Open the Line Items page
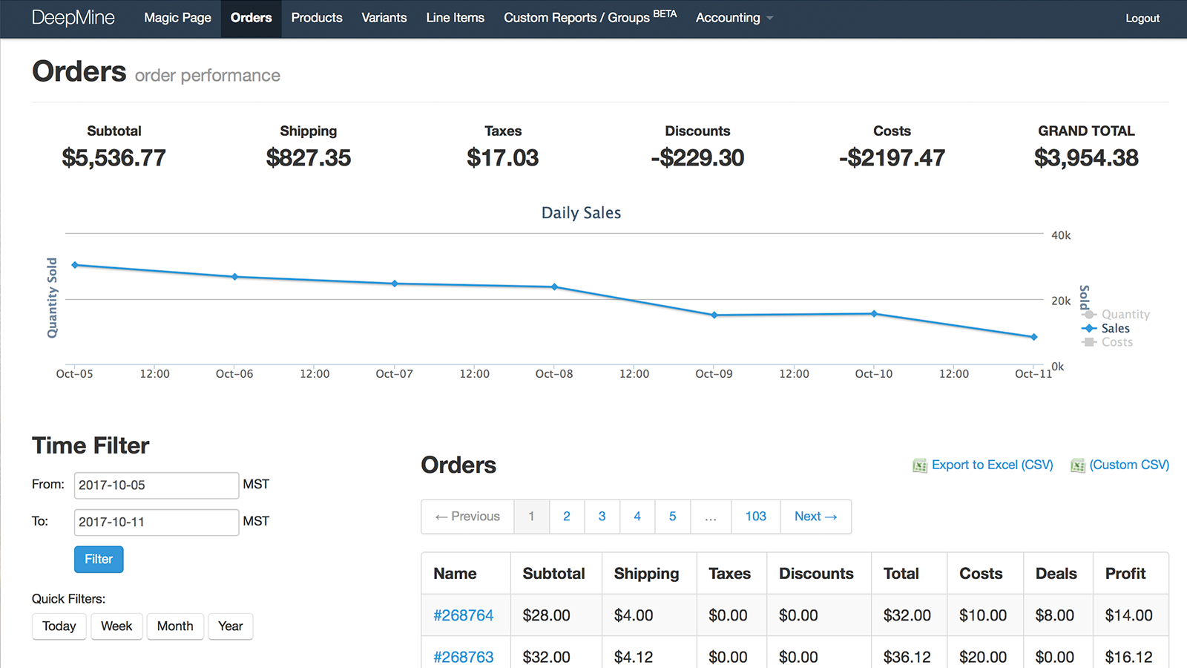This screenshot has width=1187, height=668. pos(455,18)
